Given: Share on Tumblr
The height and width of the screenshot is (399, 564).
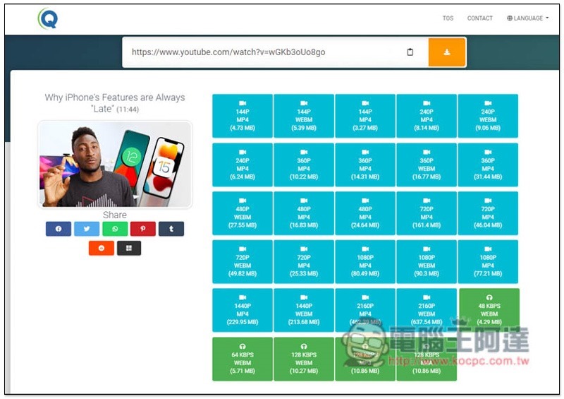Looking at the screenshot, I should pos(171,229).
